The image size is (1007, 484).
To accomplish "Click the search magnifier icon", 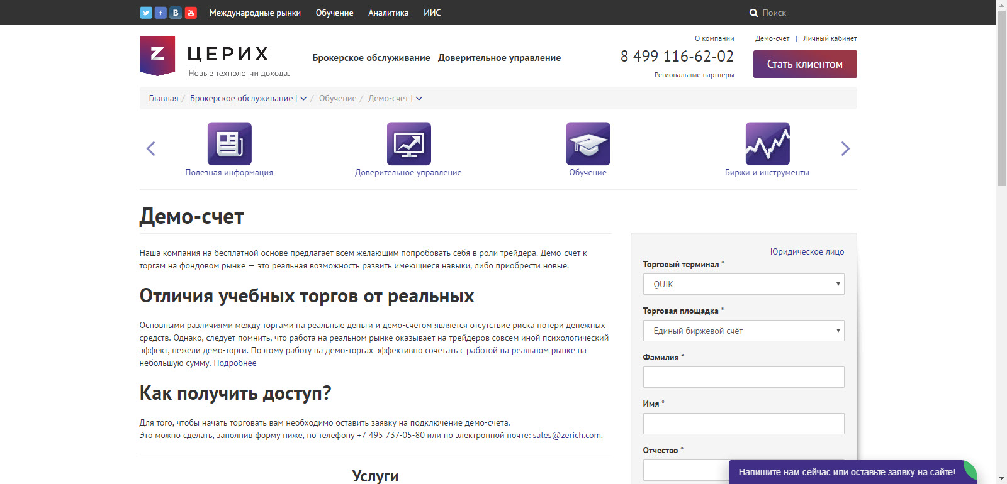I will 753,13.
